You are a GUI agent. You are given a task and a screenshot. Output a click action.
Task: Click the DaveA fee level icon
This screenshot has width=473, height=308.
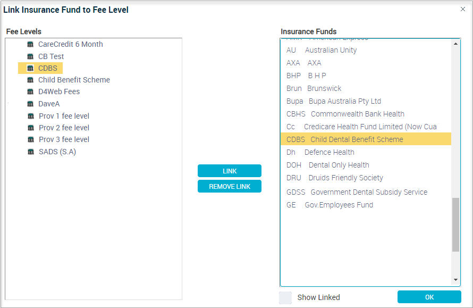[30, 104]
